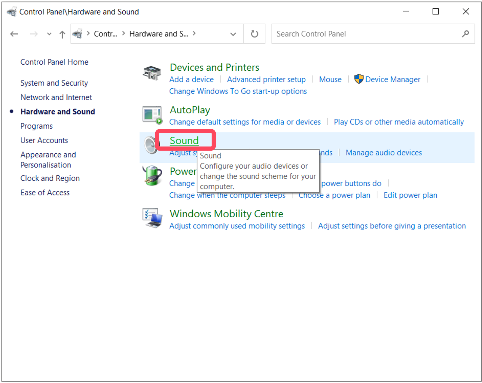Open the address bar history dropdown
Viewport: 482px width, 383px height.
pyautogui.click(x=233, y=34)
